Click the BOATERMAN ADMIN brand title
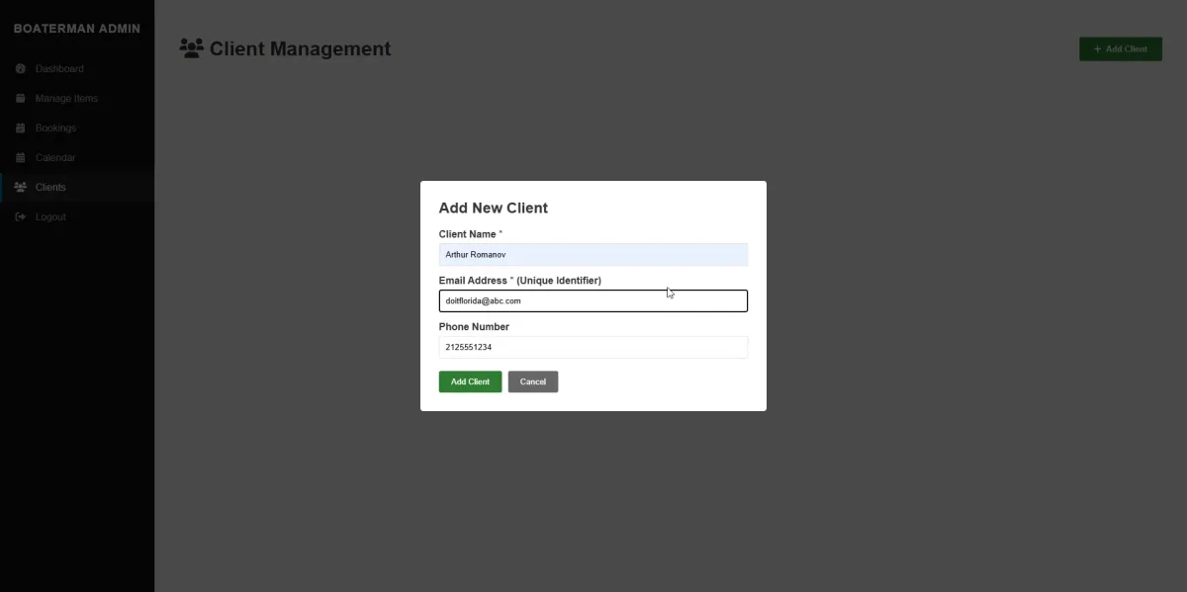This screenshot has height=592, width=1187. (76, 29)
